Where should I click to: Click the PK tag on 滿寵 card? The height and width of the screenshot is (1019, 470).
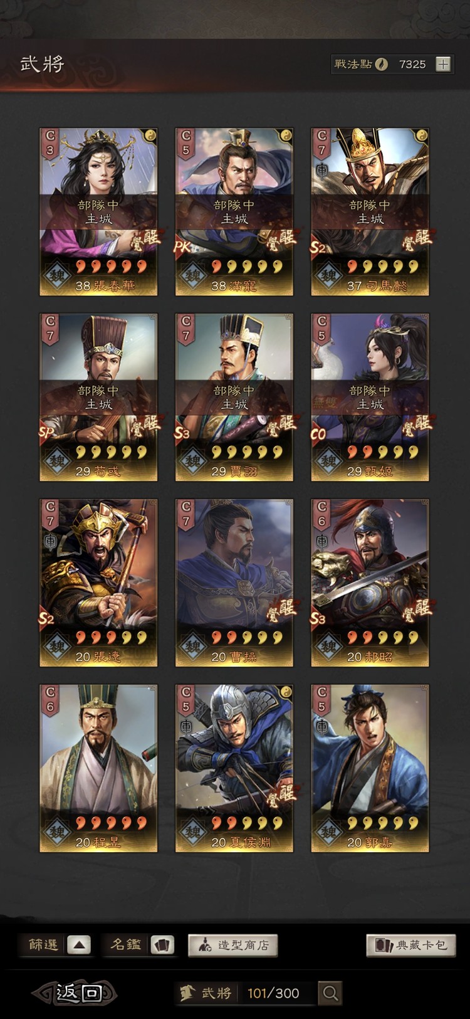pyautogui.click(x=182, y=247)
